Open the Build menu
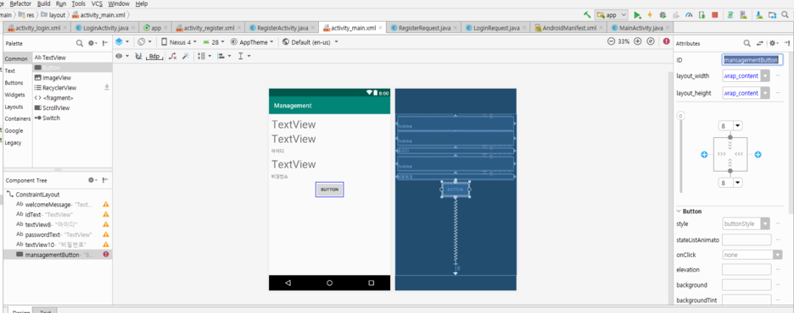Viewport: 794px width, 313px height. click(44, 3)
